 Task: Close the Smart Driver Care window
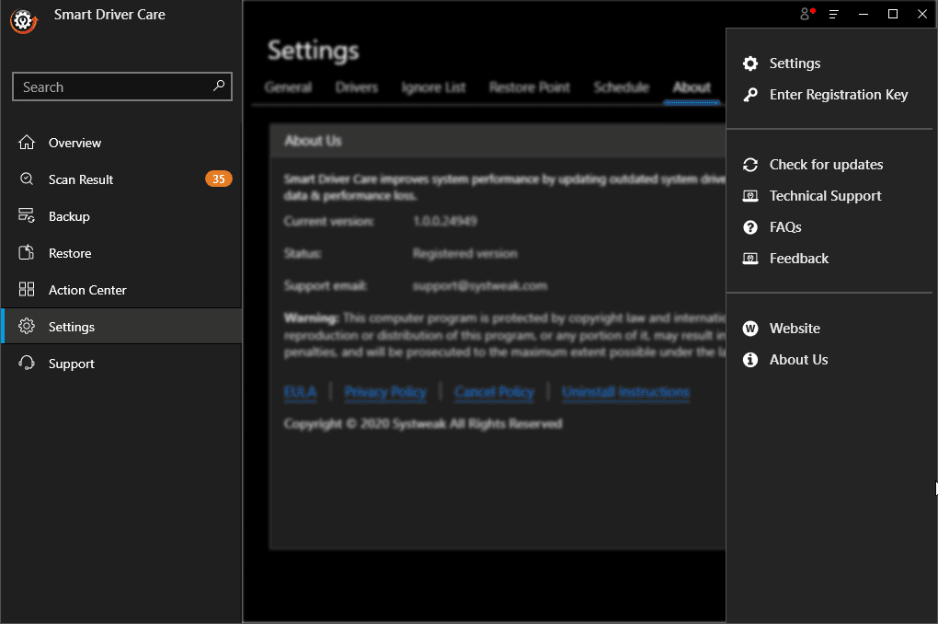click(922, 14)
